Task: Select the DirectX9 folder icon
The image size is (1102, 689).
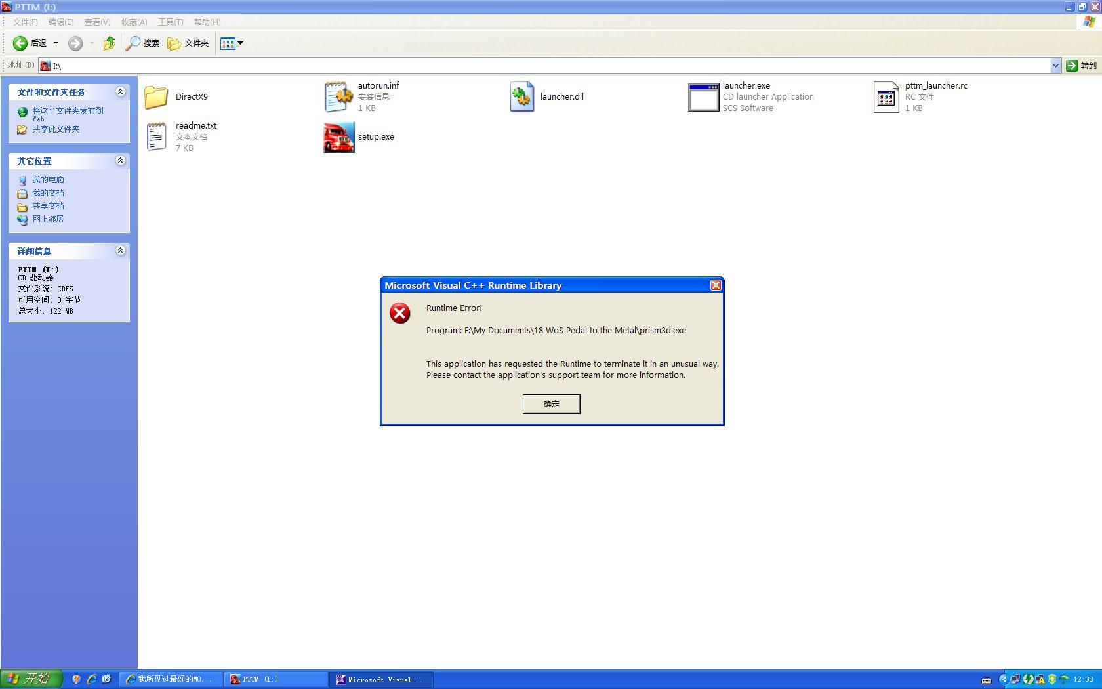Action: coord(156,97)
